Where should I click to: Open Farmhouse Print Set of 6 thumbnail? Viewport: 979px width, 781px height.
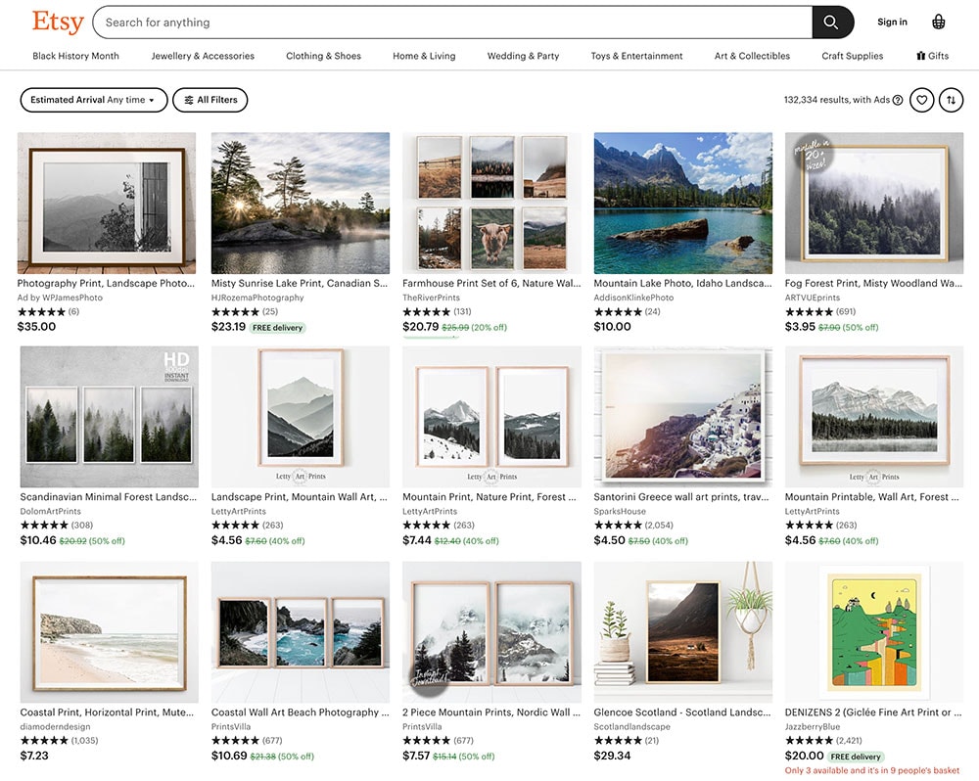coord(491,203)
